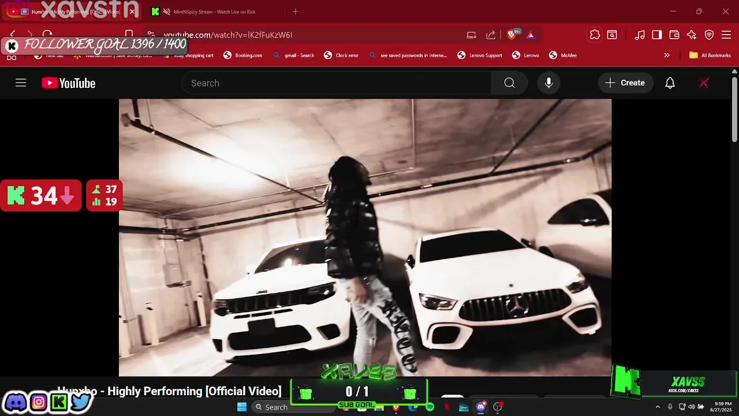The height and width of the screenshot is (416, 739).
Task: Click the Hunxho video player to pause
Action: pyautogui.click(x=365, y=237)
